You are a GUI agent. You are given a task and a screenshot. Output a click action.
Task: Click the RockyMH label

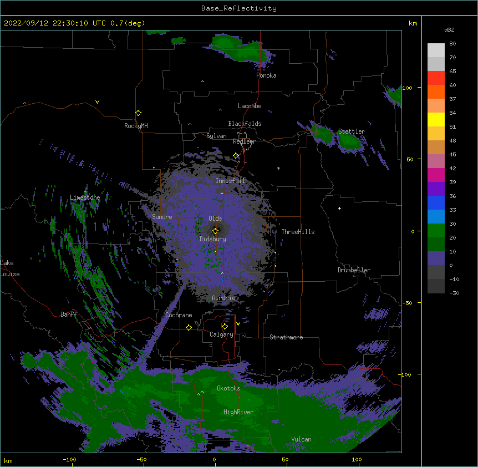point(136,126)
